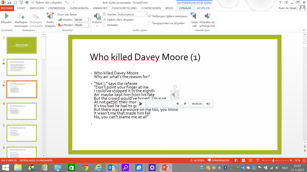The width and height of the screenshot is (307, 172).
Task: Skip audio backward with the rewind button
Action: click(x=178, y=104)
